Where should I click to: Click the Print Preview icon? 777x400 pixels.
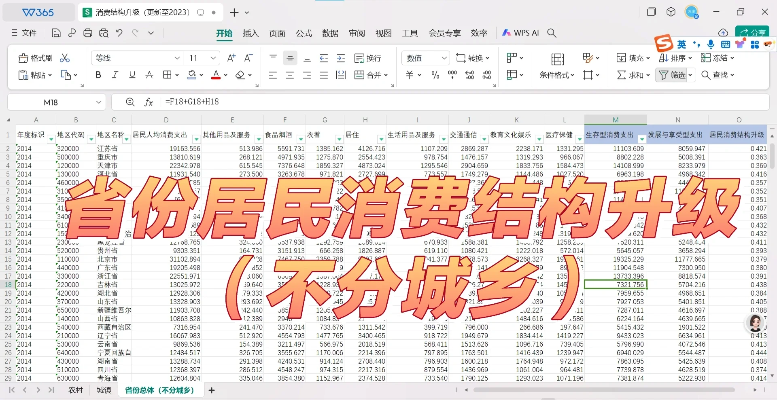tap(104, 33)
